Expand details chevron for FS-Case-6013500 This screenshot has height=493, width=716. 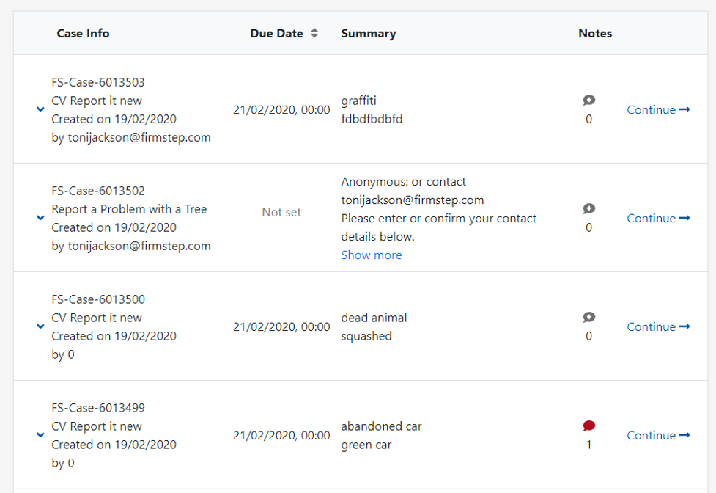[40, 326]
